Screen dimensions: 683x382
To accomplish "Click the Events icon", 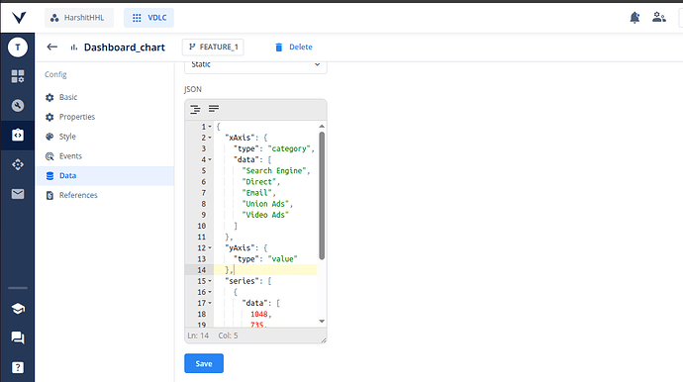I will coord(49,156).
